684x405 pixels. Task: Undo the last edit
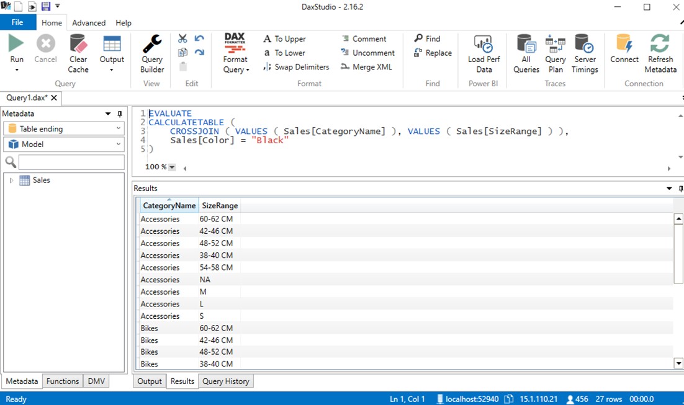click(x=199, y=38)
